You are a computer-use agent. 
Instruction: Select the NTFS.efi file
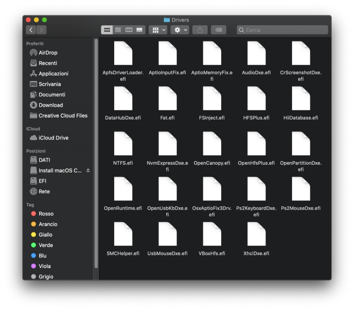point(123,149)
